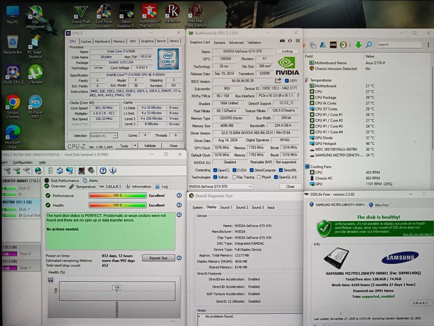Viewport: 434px width, 326px height.
Task: Open the Temperature tab in Hard Disk Sentinel
Action: click(82, 187)
